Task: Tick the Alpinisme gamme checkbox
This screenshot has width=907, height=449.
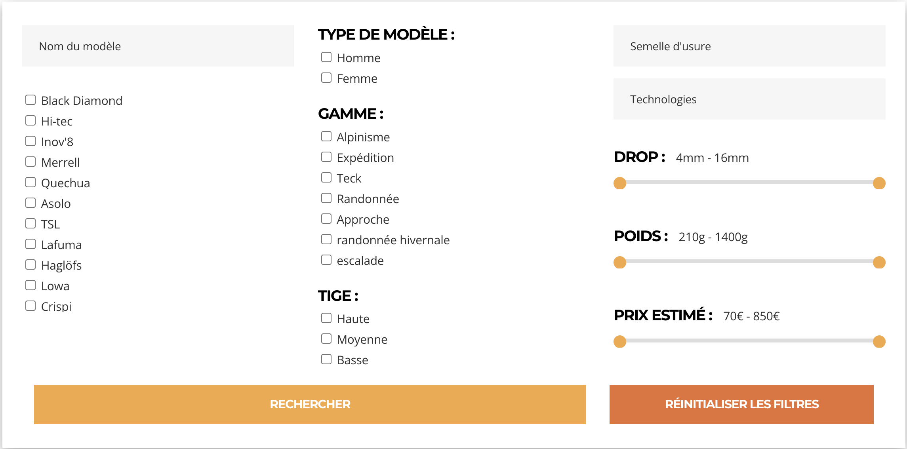Action: click(326, 137)
